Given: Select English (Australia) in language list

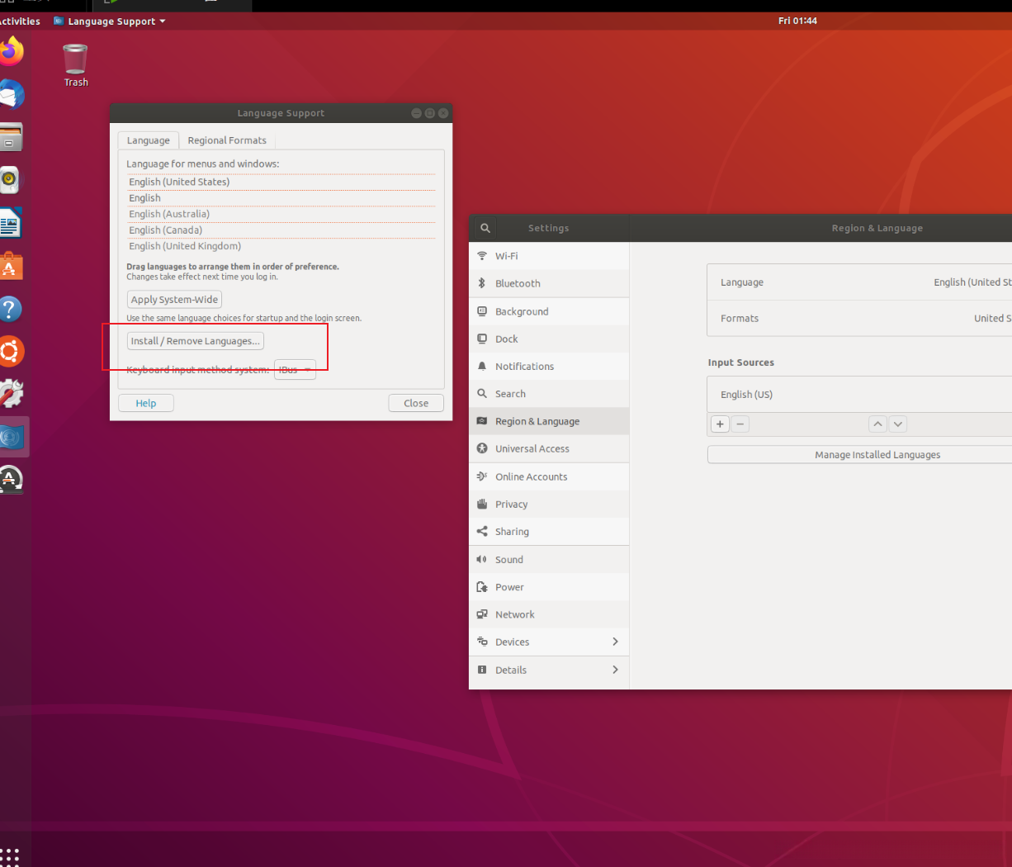Looking at the screenshot, I should pyautogui.click(x=281, y=214).
